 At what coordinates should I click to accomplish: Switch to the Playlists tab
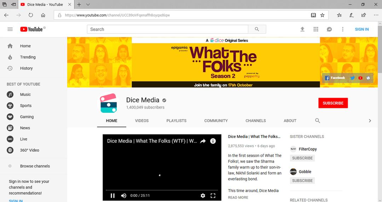[x=176, y=121]
